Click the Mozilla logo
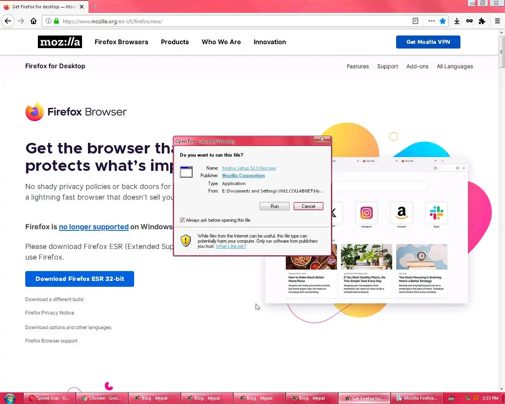This screenshot has width=505, height=404. [x=60, y=42]
